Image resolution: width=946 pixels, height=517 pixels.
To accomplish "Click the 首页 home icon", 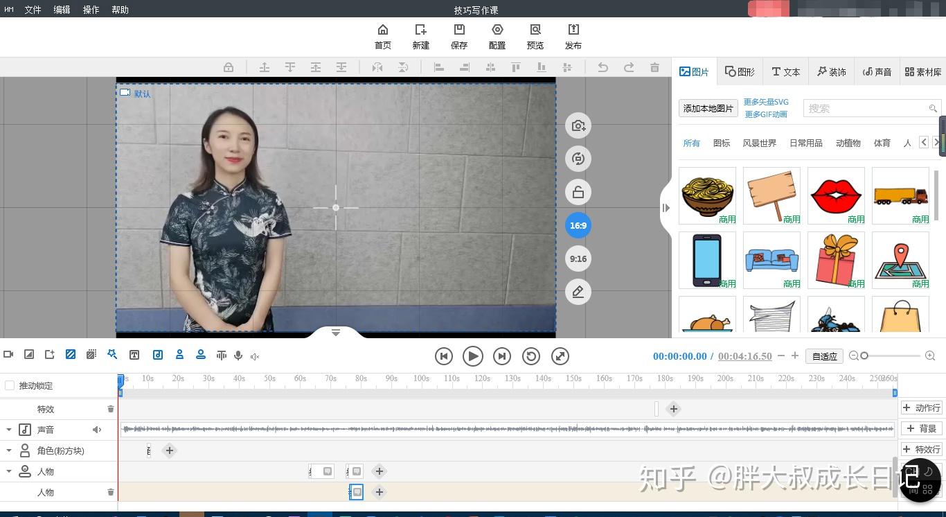I will coord(382,30).
